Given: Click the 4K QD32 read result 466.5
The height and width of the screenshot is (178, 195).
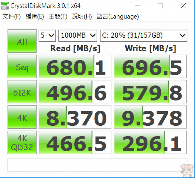Looking at the screenshot, I should [x=75, y=142].
